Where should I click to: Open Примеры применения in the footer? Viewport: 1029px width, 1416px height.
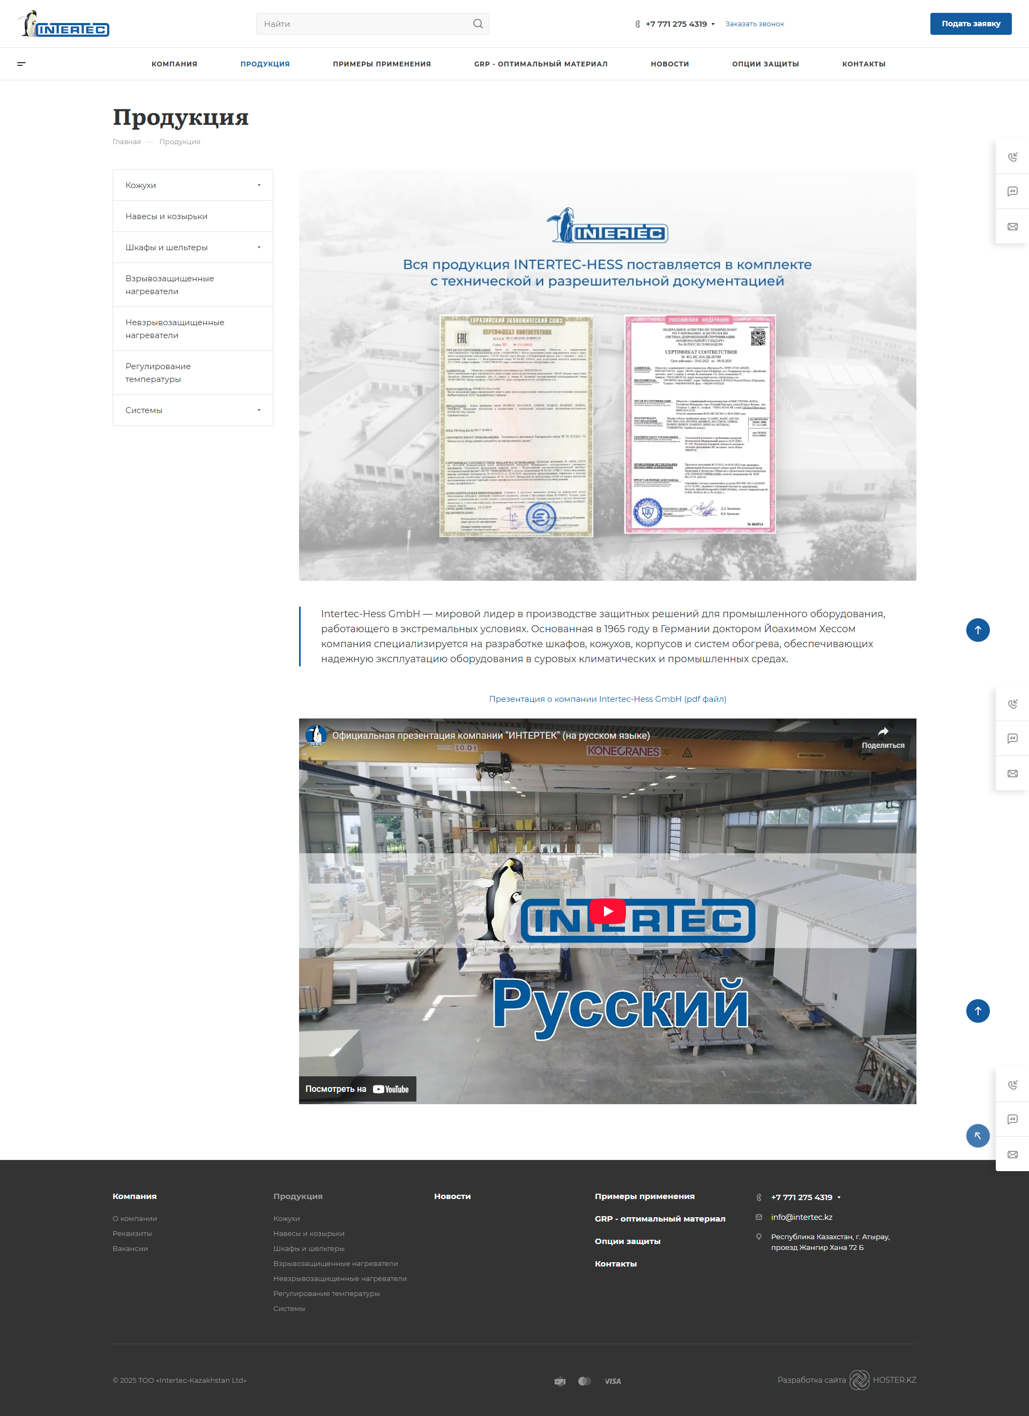(644, 1196)
